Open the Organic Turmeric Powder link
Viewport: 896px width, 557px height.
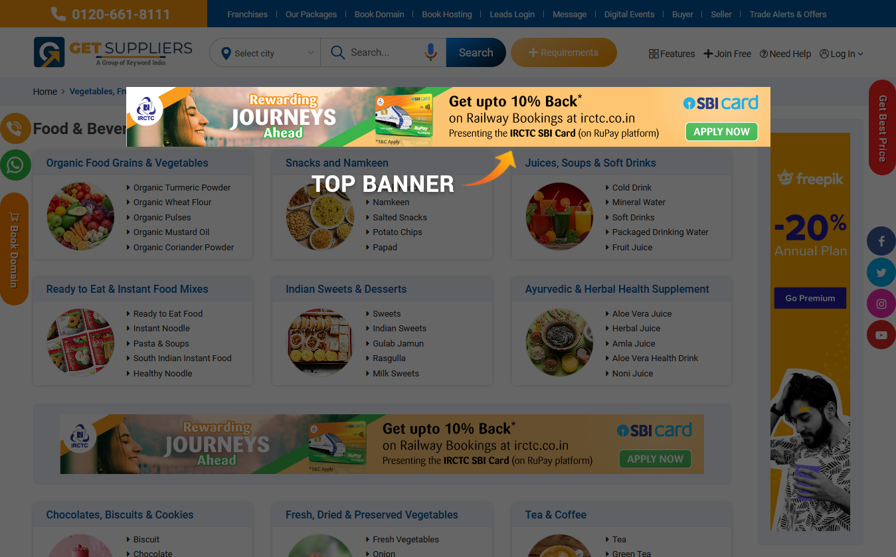[x=182, y=187]
